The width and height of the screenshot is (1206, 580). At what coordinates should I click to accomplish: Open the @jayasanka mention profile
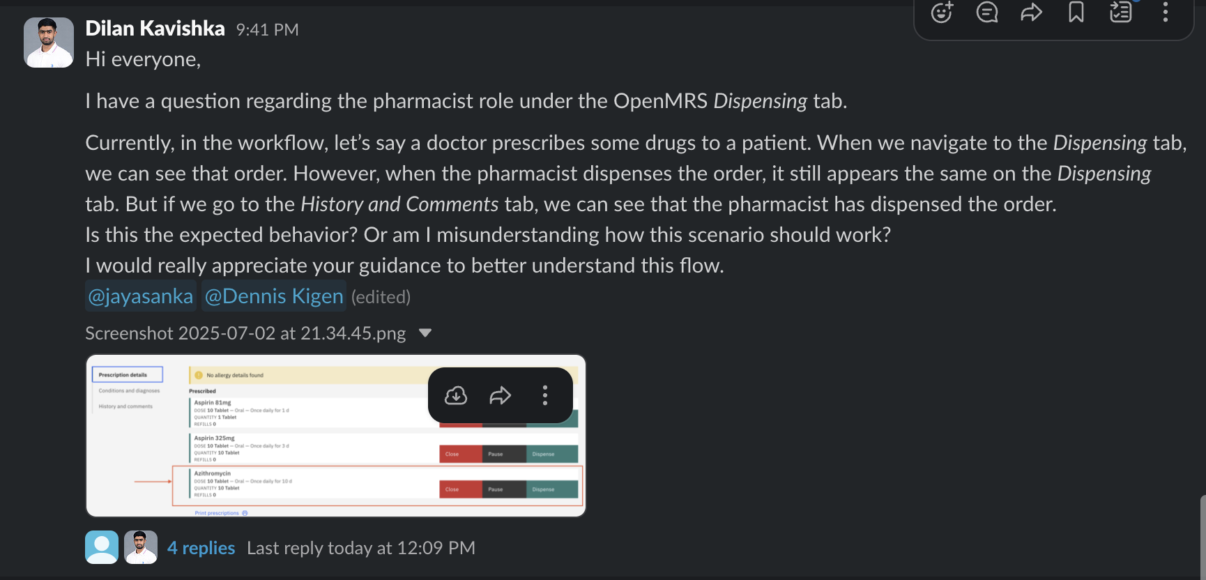[x=141, y=296]
